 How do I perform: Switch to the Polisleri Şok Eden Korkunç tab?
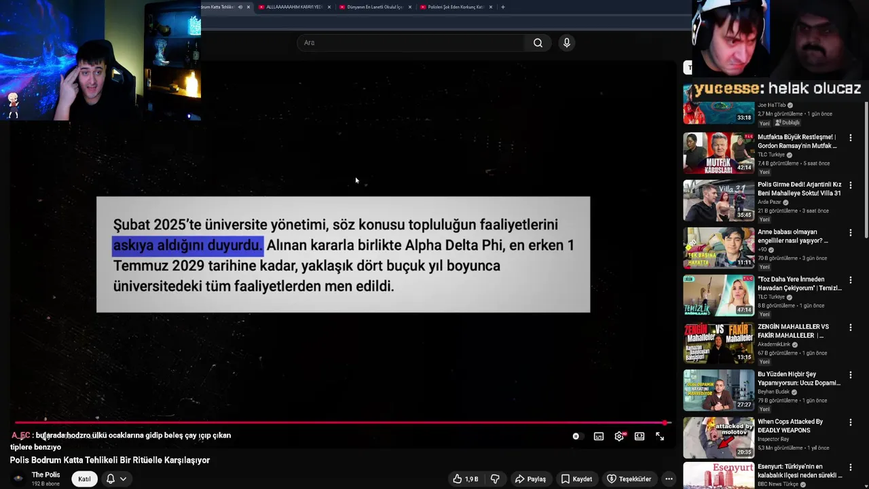[456, 7]
